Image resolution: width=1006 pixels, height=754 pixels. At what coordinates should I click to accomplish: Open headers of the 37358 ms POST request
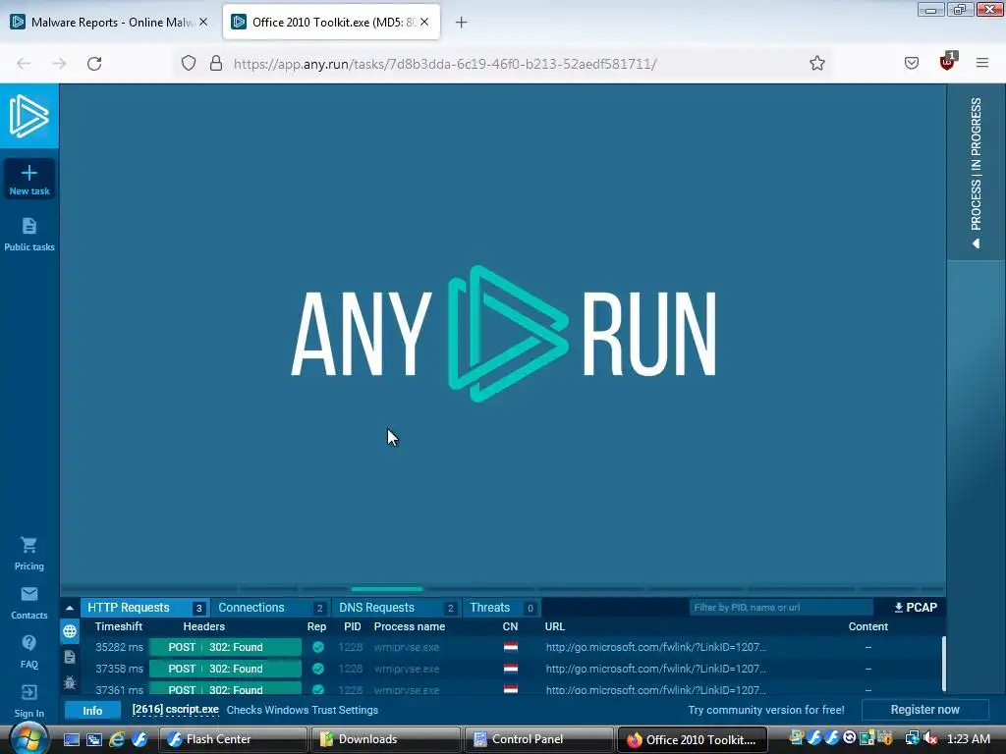point(225,669)
